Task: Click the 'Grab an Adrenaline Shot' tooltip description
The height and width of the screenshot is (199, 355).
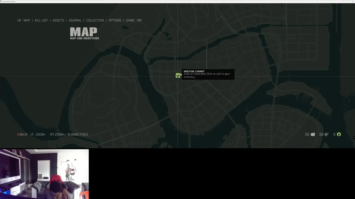Action: click(207, 75)
